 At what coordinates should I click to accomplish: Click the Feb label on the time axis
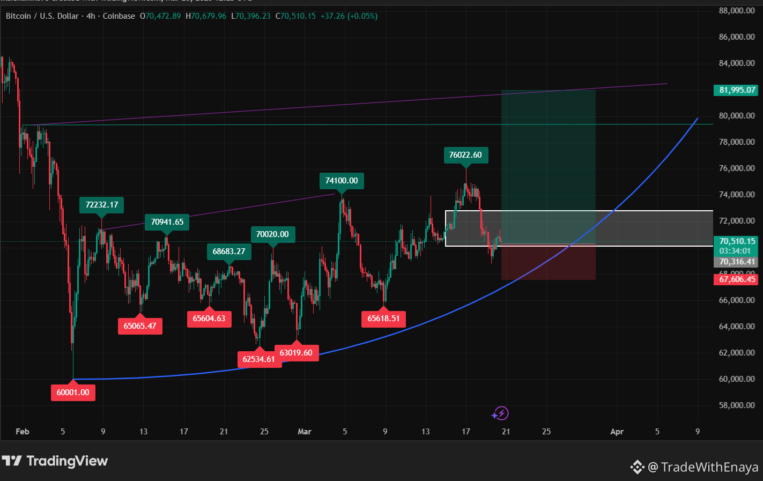(x=23, y=432)
